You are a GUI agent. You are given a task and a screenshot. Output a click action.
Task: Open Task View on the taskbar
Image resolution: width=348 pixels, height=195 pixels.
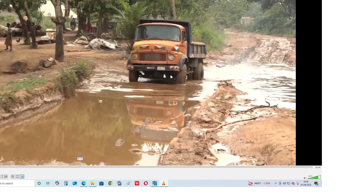coord(48,183)
